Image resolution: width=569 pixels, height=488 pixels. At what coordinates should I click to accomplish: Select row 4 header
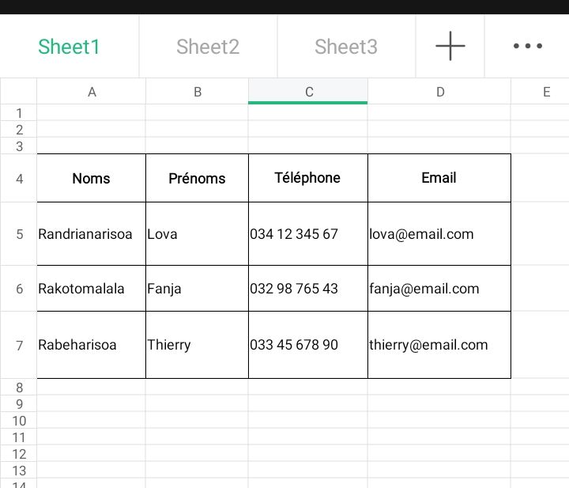19,179
